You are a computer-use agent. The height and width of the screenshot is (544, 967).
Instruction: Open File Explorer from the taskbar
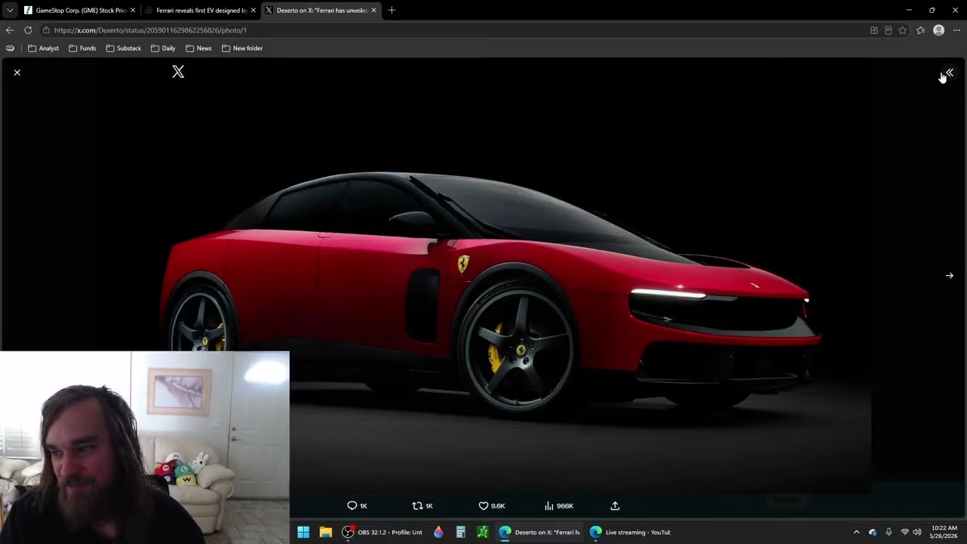[x=326, y=532]
